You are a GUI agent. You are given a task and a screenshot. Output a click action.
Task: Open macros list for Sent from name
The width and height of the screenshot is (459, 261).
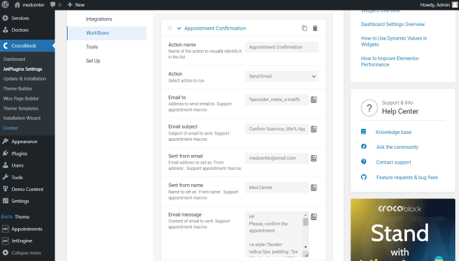(314, 187)
